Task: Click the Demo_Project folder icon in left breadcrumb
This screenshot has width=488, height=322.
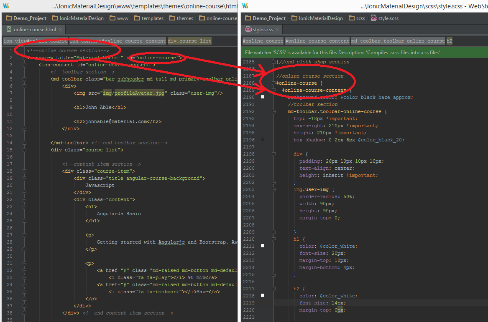Action: [8, 18]
